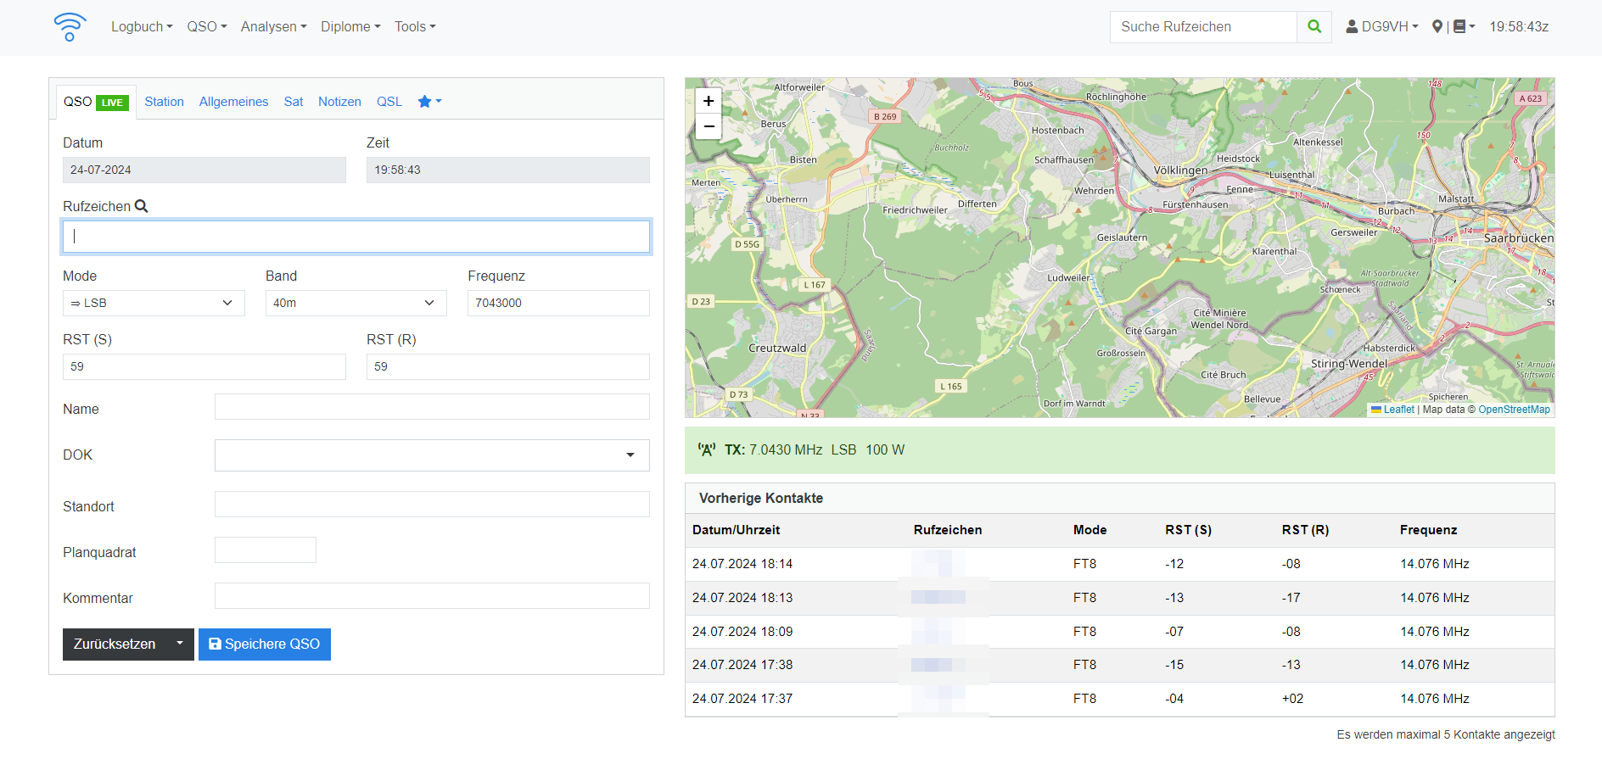
Task: Open the star favorites dropdown
Action: 429,102
